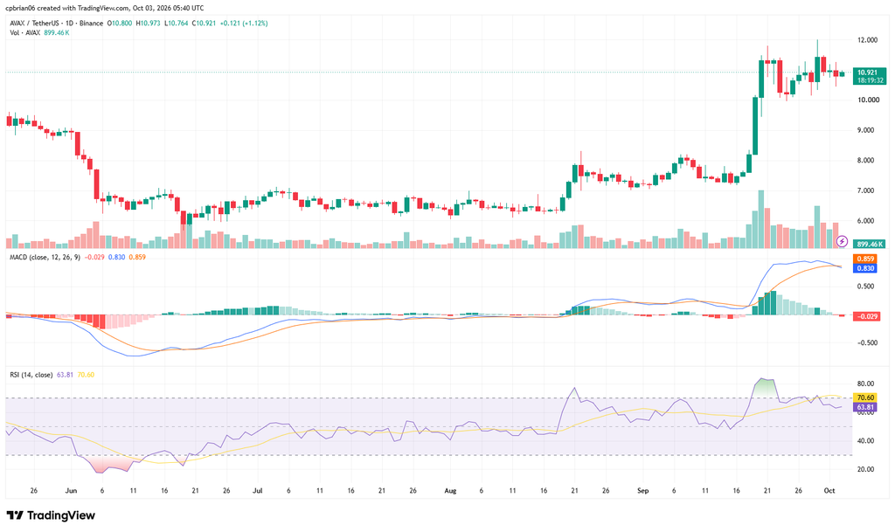The image size is (895, 532).
Task: Click the 7.000 price axis label
Action: click(865, 190)
